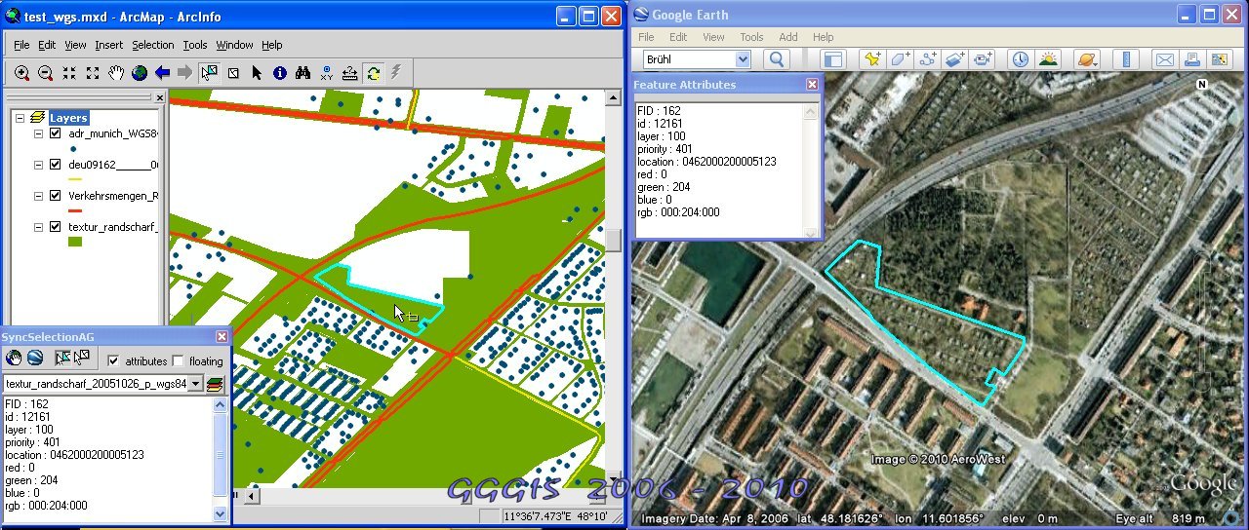The height and width of the screenshot is (530, 1249).
Task: Open the Google Earth Add menu
Action: (x=788, y=37)
